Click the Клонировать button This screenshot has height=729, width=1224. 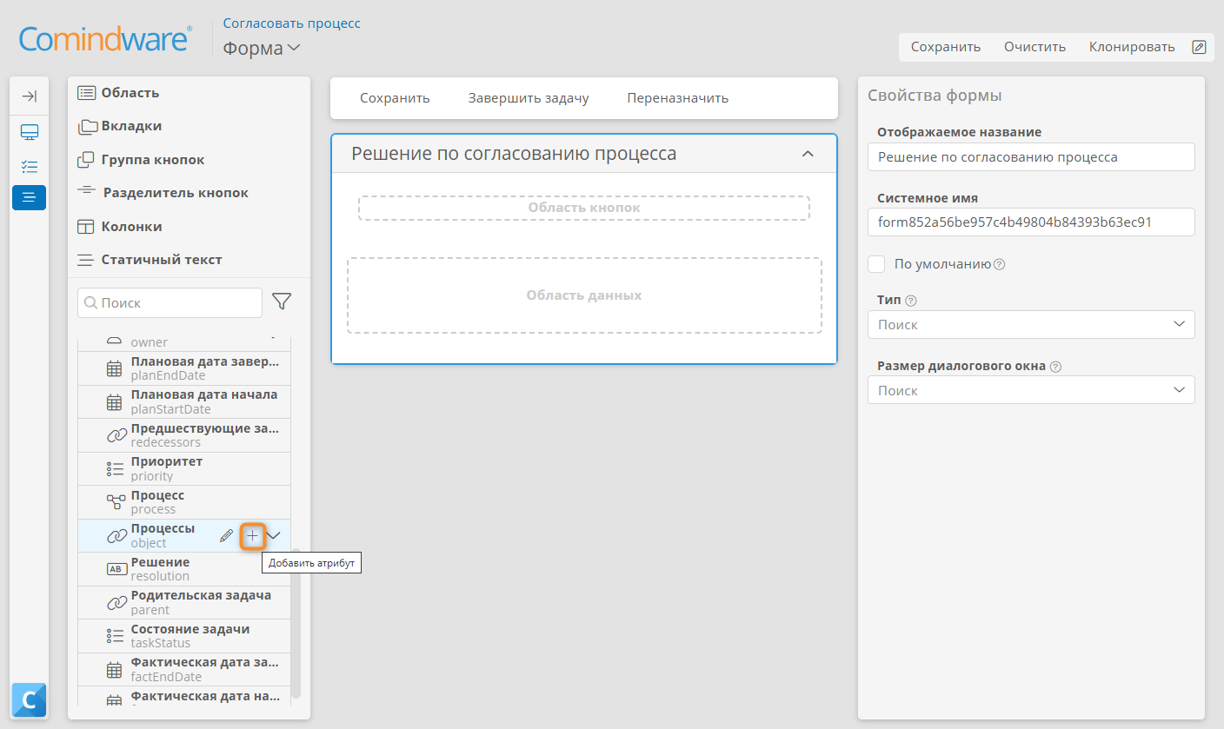coord(1132,47)
